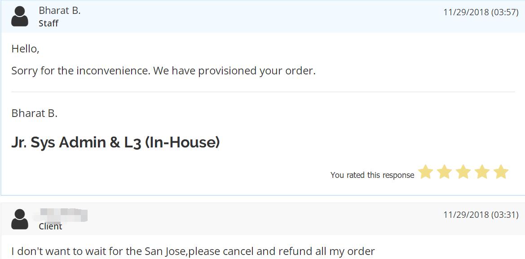Select the second rating star

[444, 172]
